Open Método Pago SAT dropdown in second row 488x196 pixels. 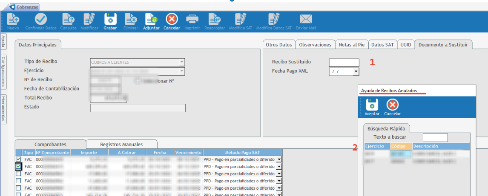279,167
